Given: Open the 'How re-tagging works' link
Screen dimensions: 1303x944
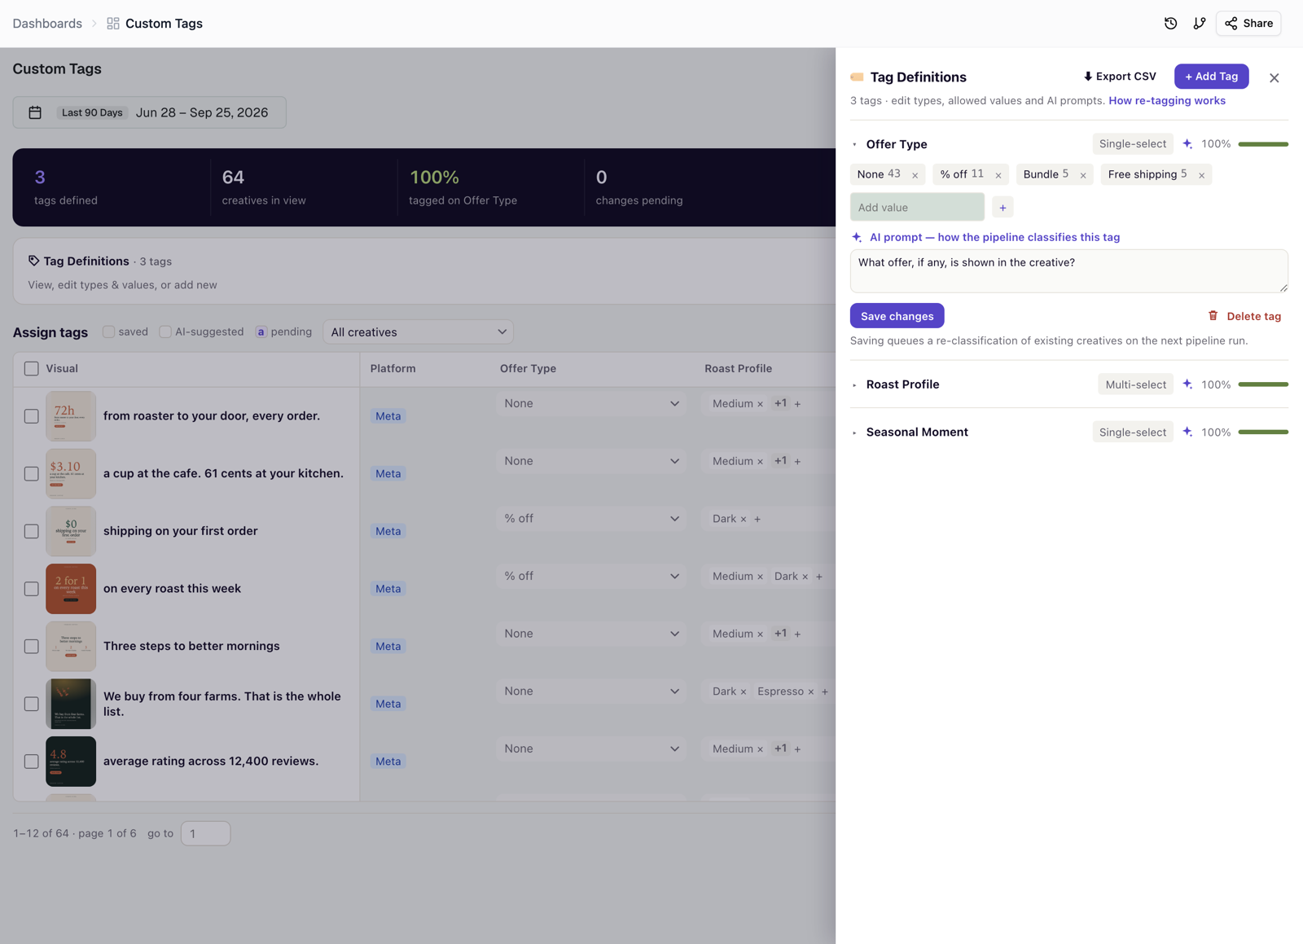Looking at the screenshot, I should (1167, 101).
